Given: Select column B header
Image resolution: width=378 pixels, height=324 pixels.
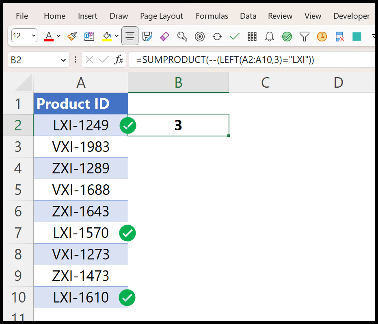Looking at the screenshot, I should pos(178,83).
